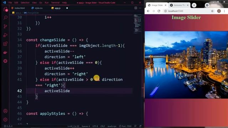Click the unsaved dot on app.js tab
228x128 pixels.
click(67, 8)
